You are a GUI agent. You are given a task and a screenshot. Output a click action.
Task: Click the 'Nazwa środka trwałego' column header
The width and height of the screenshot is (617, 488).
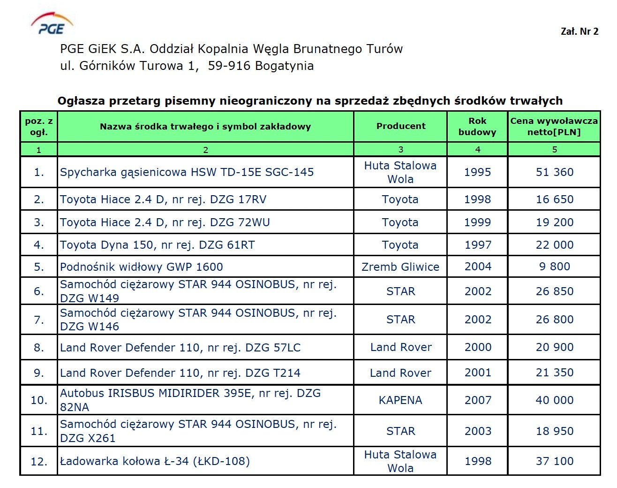(x=205, y=126)
